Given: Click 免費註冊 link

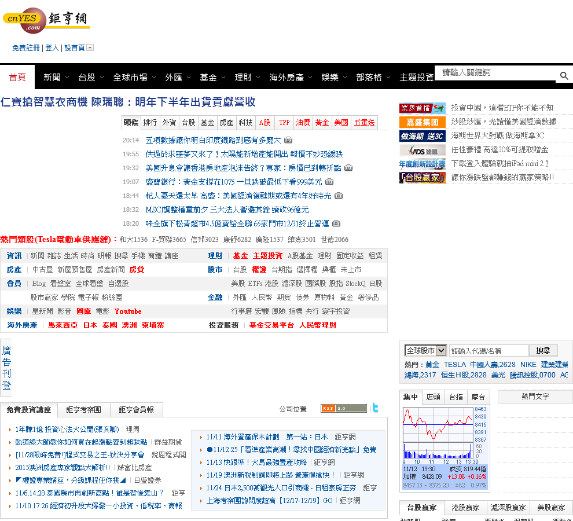Looking at the screenshot, I should pyautogui.click(x=25, y=47).
